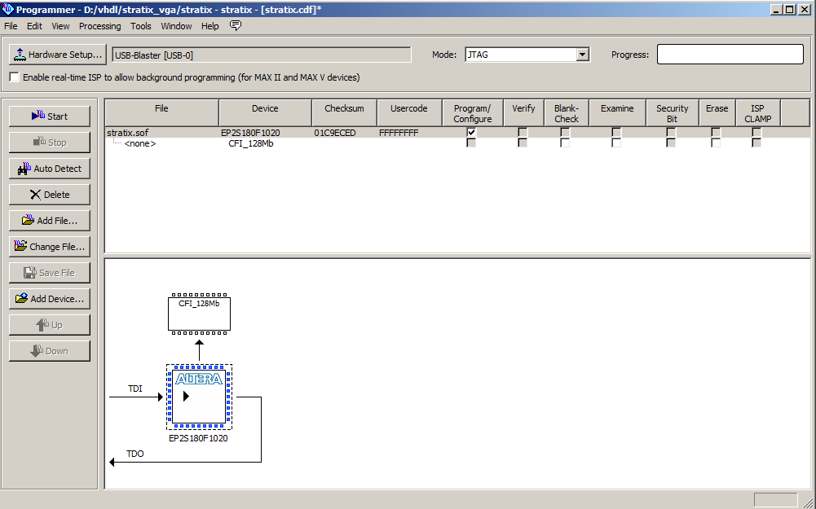Toggle Program/Configure for CFI_128Mb row
This screenshot has height=509, width=816.
click(471, 143)
